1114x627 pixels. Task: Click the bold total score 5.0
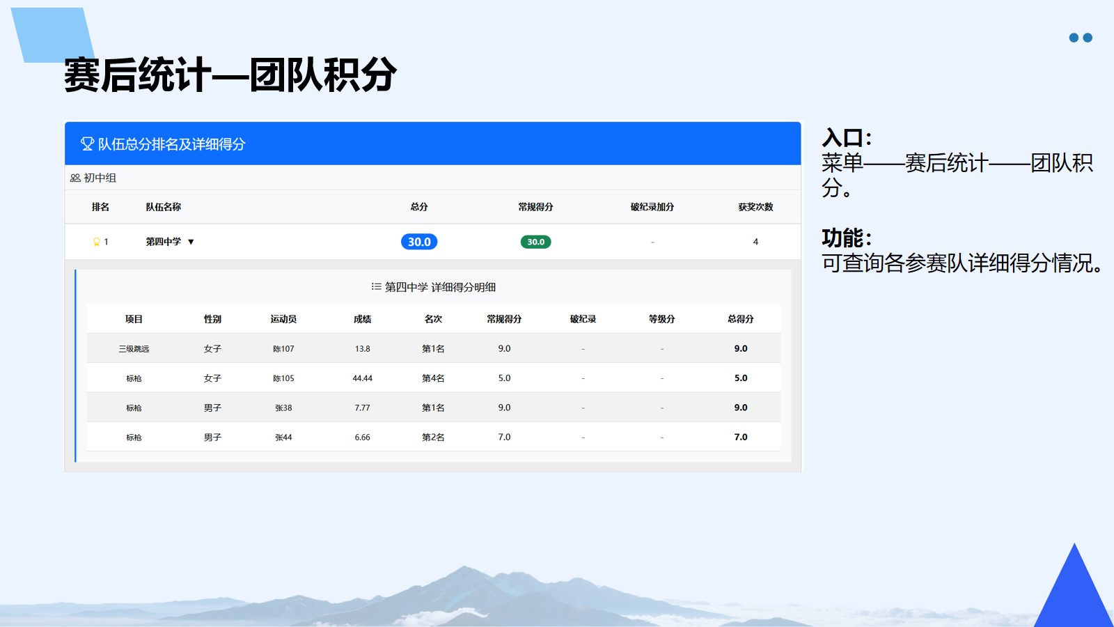pos(740,378)
